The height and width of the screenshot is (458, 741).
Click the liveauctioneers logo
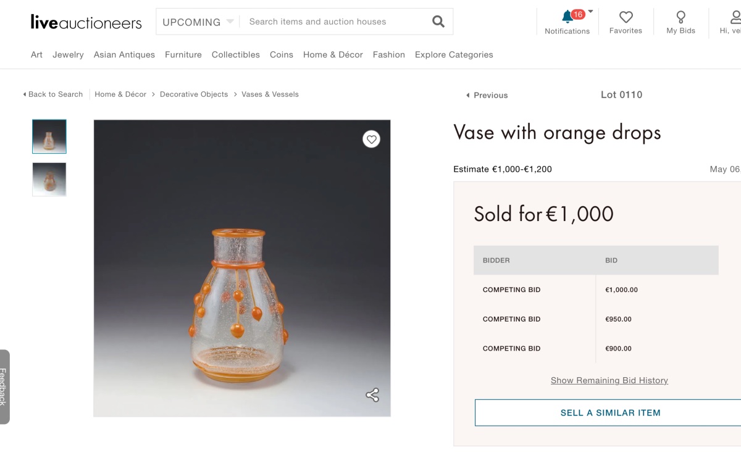click(x=86, y=22)
